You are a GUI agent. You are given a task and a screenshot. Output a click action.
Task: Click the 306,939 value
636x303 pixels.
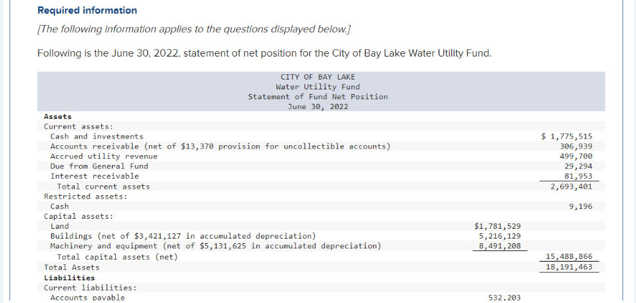[x=576, y=146]
